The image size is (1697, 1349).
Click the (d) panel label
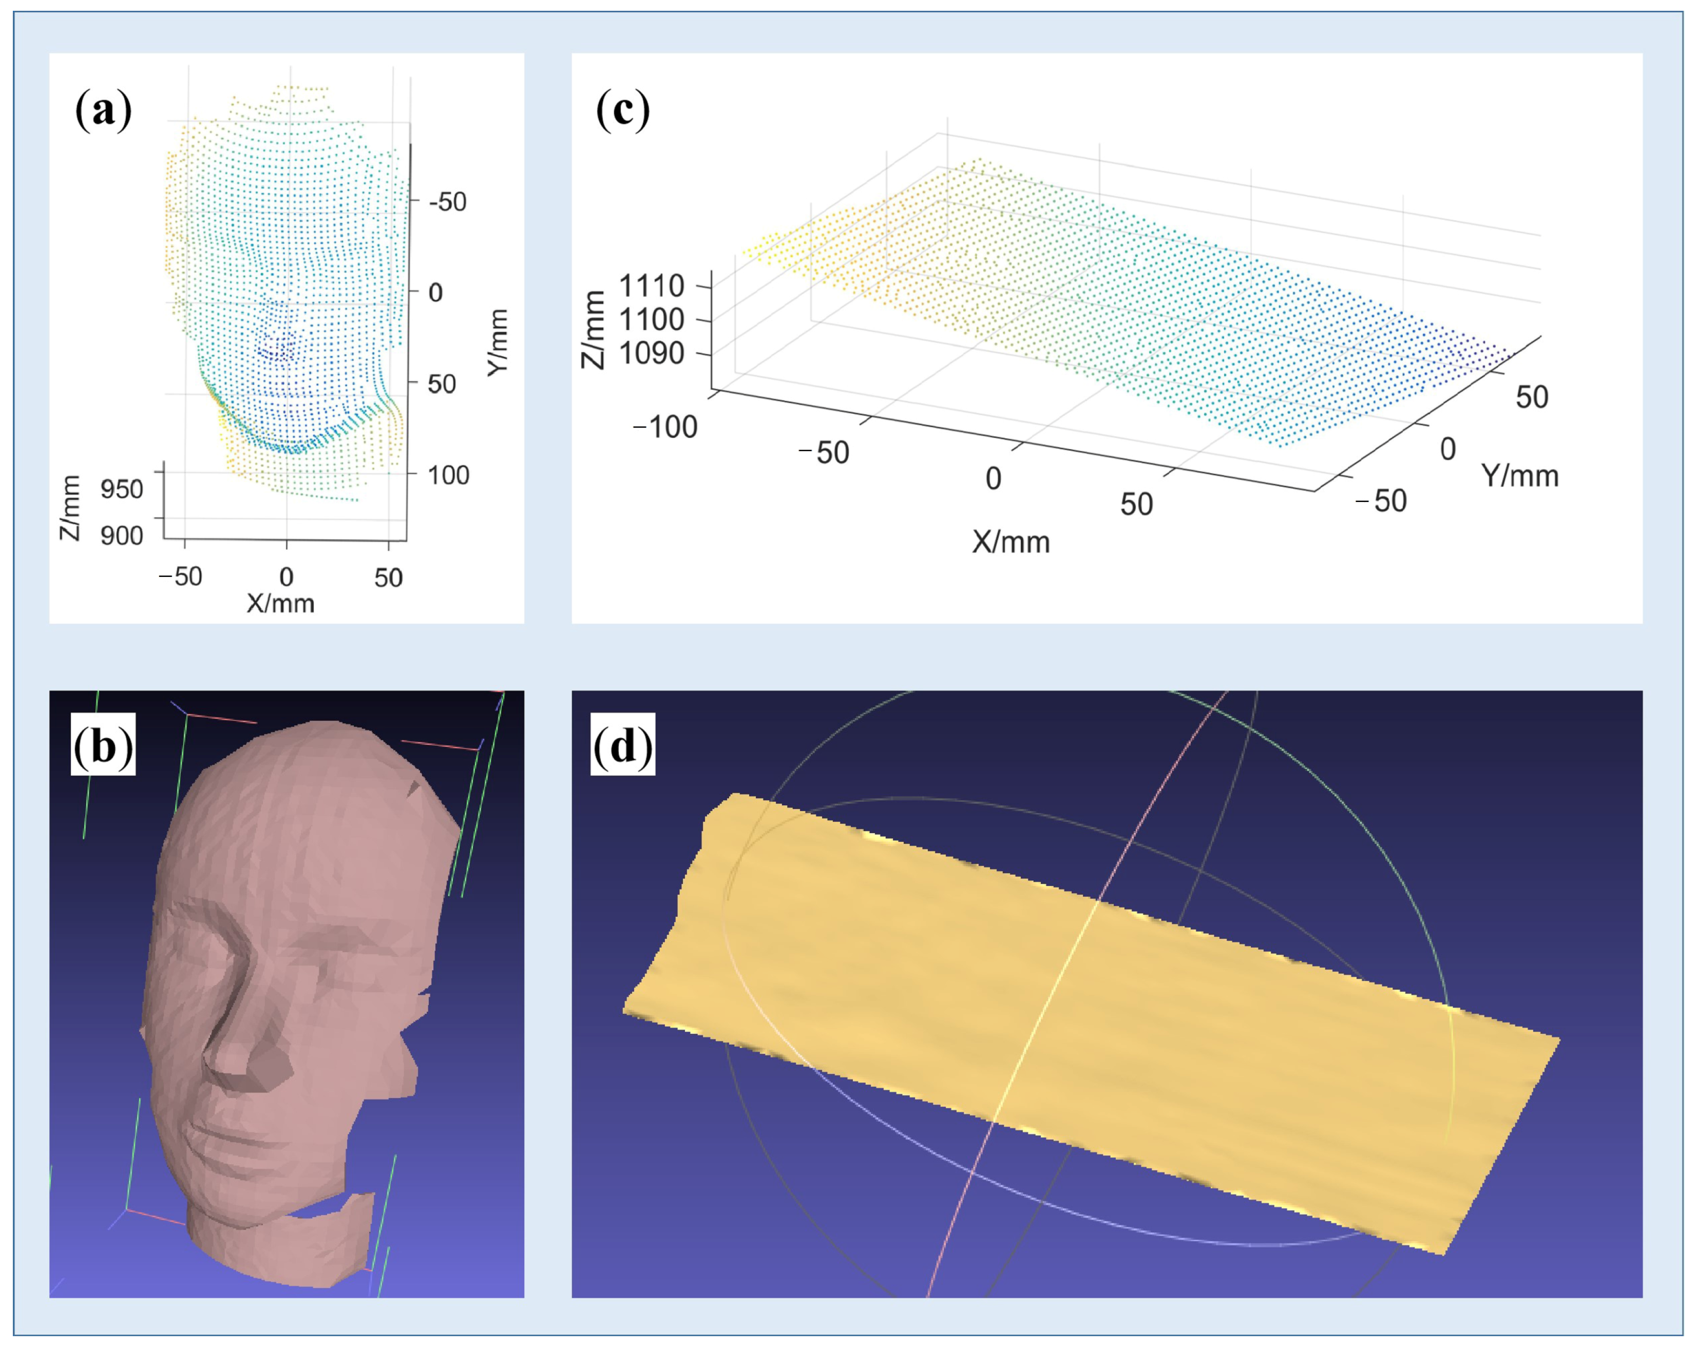pyautogui.click(x=623, y=744)
